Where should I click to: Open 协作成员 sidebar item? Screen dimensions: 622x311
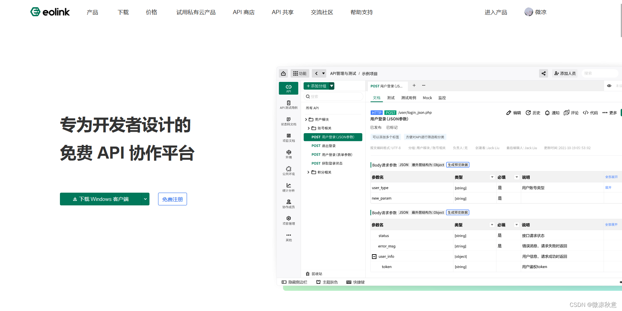(289, 204)
